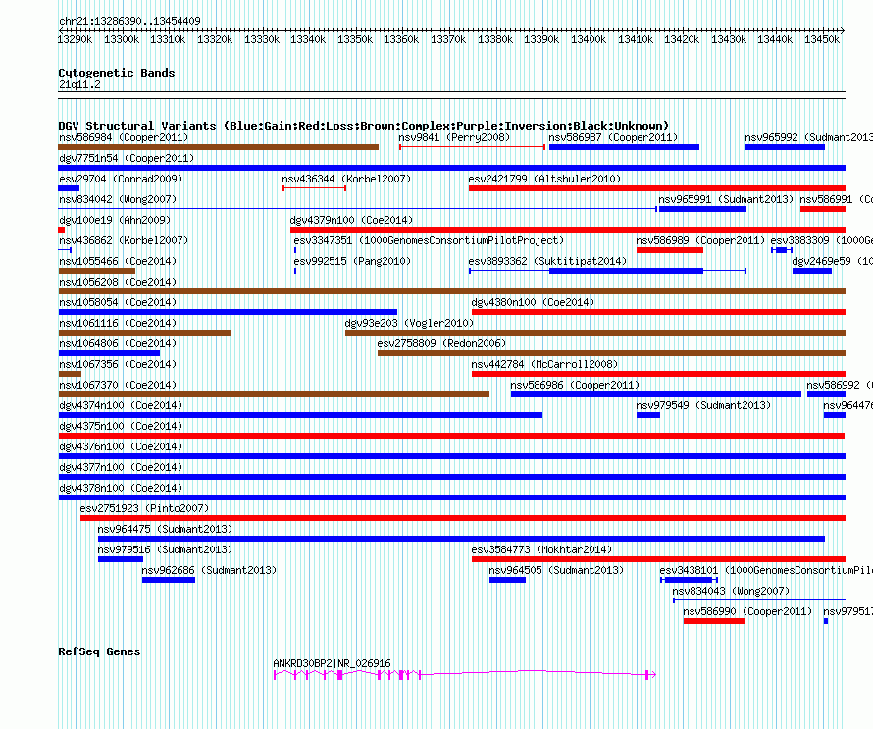
Task: Click the nsv1067370 (Coe2014) label
Action: point(118,385)
